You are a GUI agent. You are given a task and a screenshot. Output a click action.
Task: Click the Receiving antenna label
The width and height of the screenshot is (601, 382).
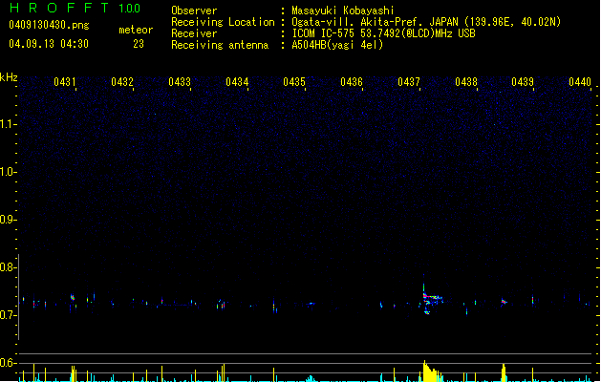coord(220,45)
